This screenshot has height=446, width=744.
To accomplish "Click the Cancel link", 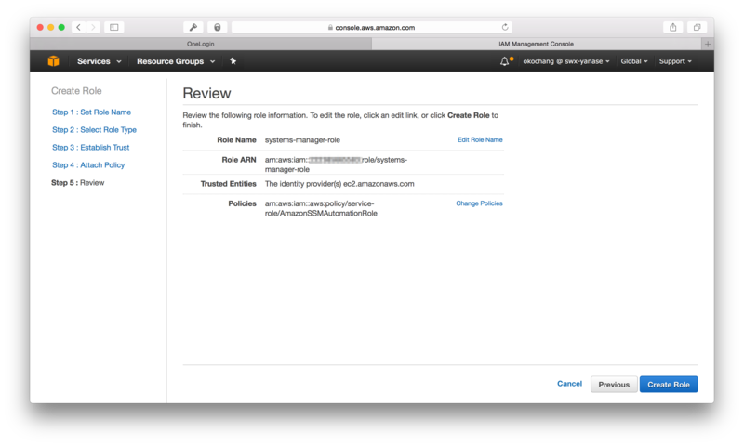I will (569, 384).
